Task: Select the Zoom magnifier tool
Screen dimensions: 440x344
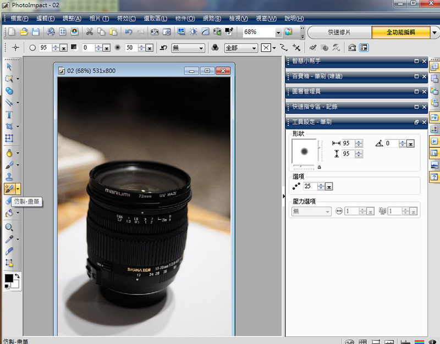Action: point(9,227)
